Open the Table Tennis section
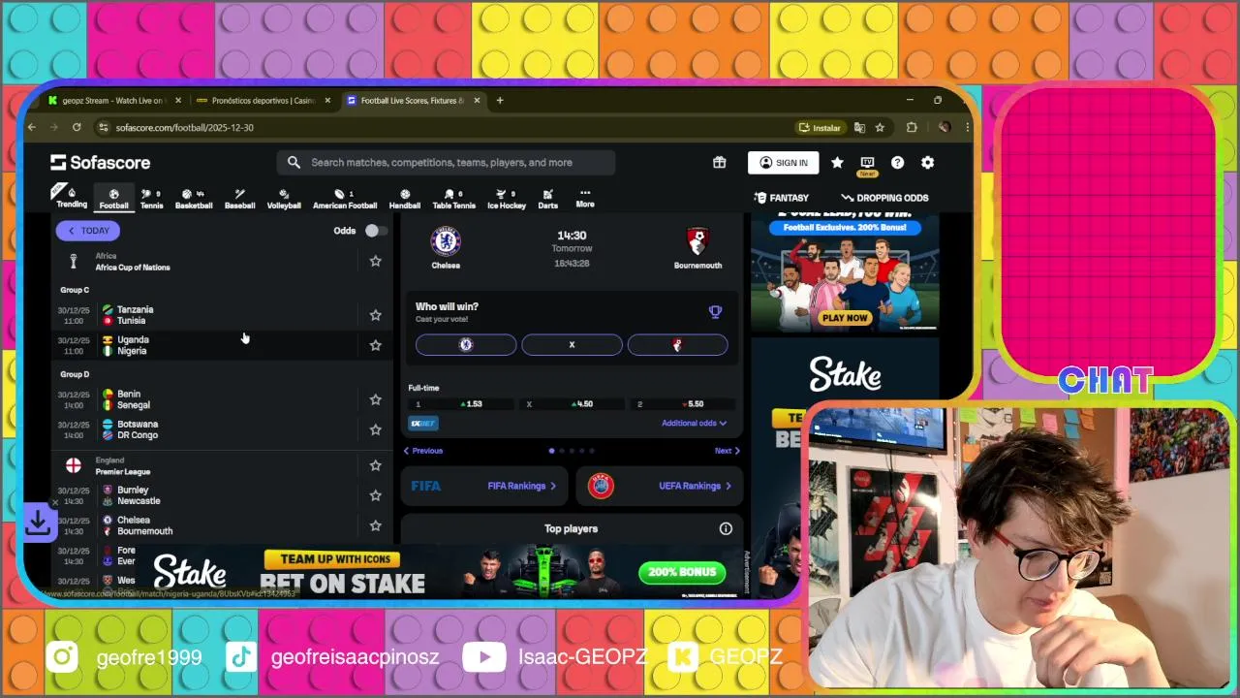Viewport: 1240px width, 698px height. pos(453,198)
